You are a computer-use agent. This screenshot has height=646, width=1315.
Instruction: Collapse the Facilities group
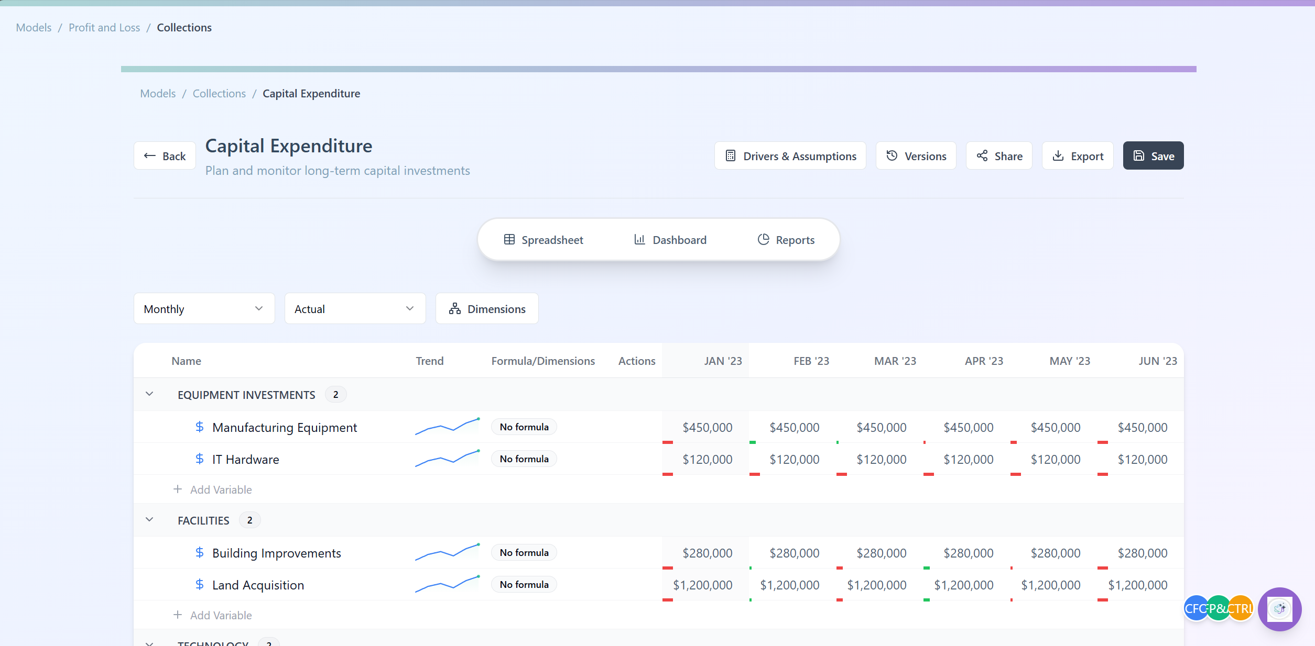[x=149, y=520]
